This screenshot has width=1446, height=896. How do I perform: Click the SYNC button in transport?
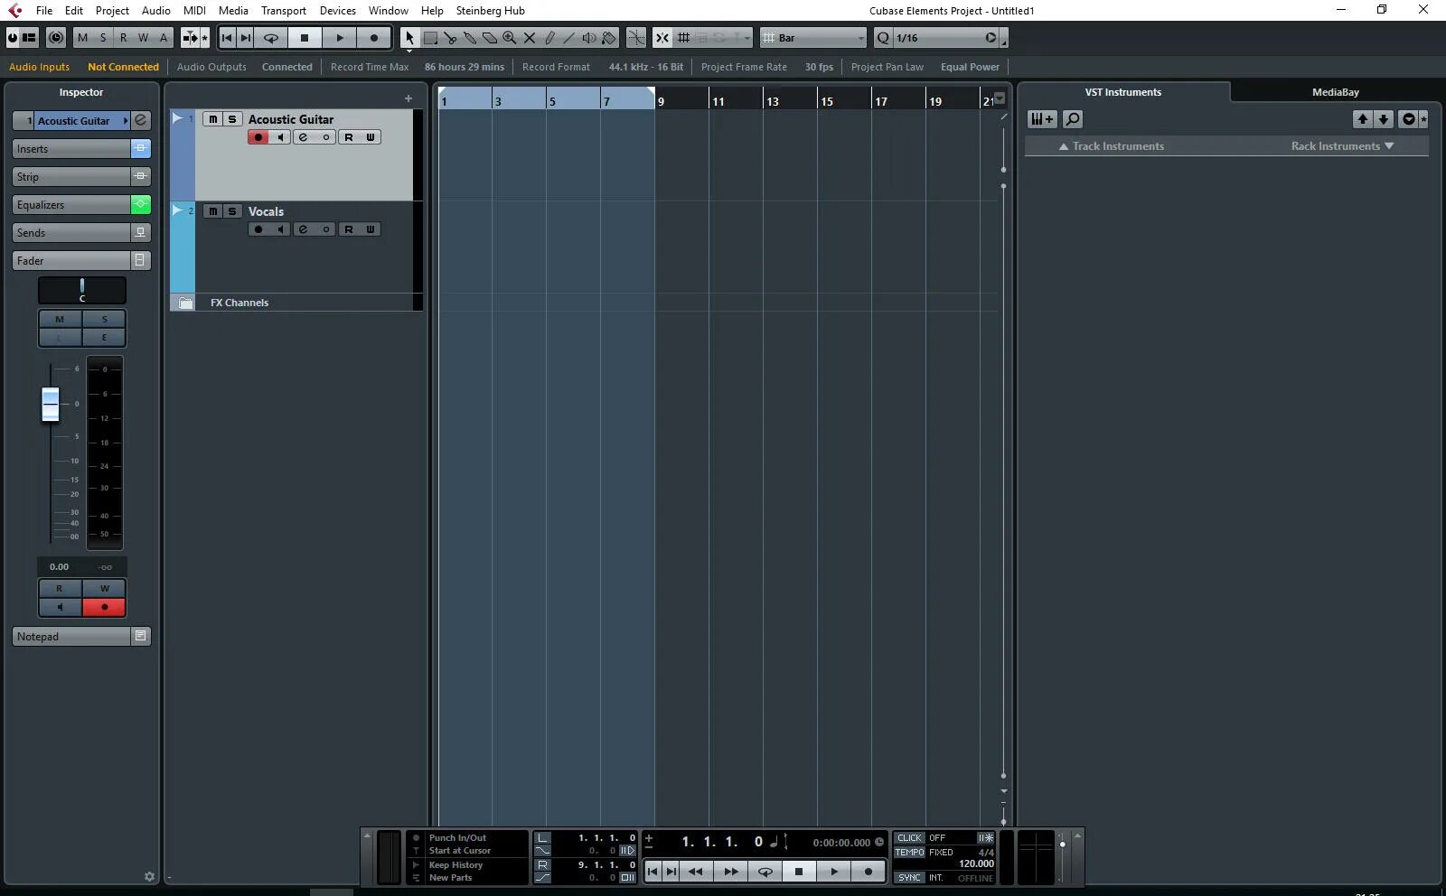(909, 877)
